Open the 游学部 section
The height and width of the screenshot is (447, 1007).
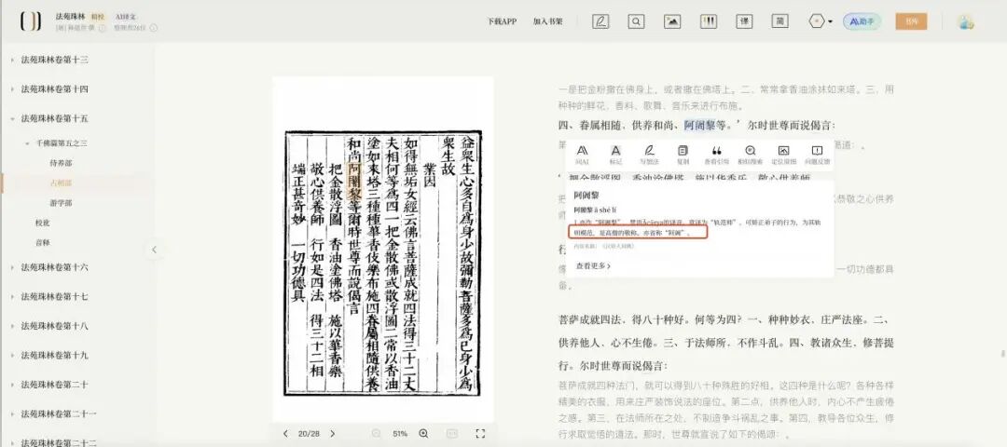pyautogui.click(x=61, y=203)
